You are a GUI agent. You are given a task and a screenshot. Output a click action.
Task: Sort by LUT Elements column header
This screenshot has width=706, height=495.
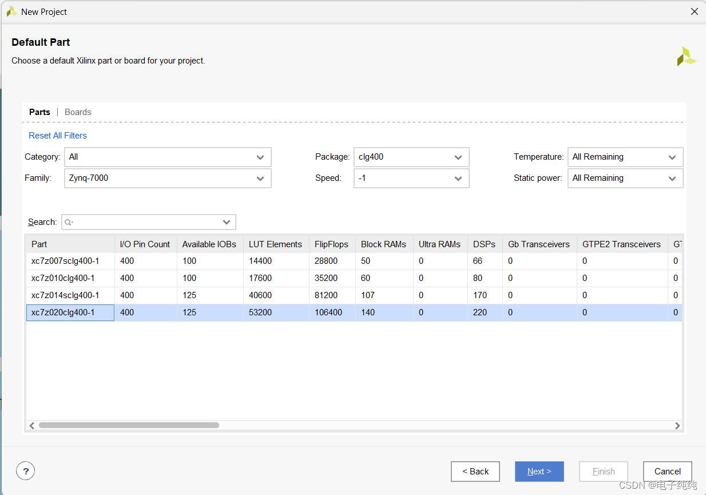click(276, 244)
